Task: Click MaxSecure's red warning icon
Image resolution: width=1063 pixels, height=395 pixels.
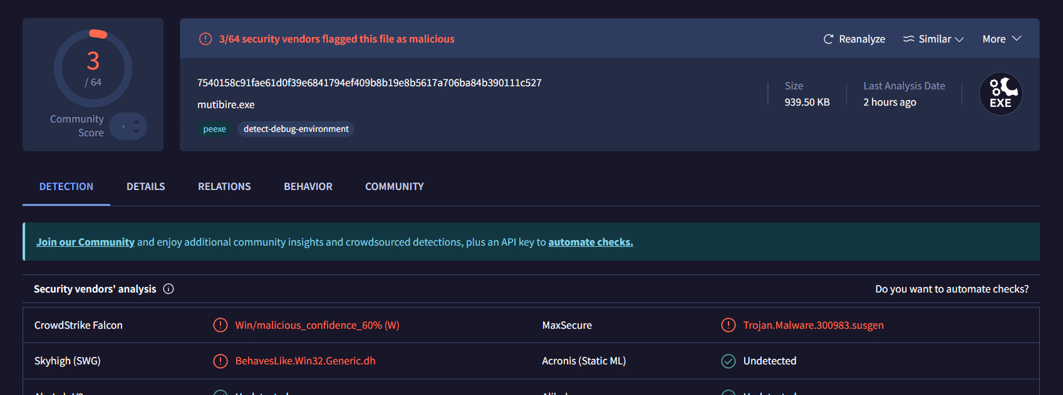Action: 728,325
